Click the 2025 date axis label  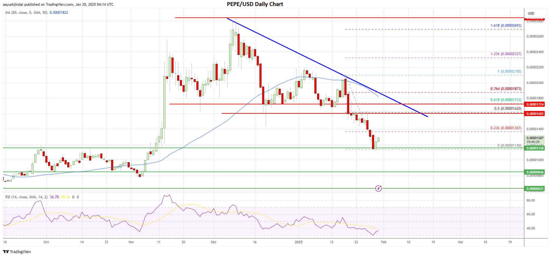pyautogui.click(x=299, y=242)
